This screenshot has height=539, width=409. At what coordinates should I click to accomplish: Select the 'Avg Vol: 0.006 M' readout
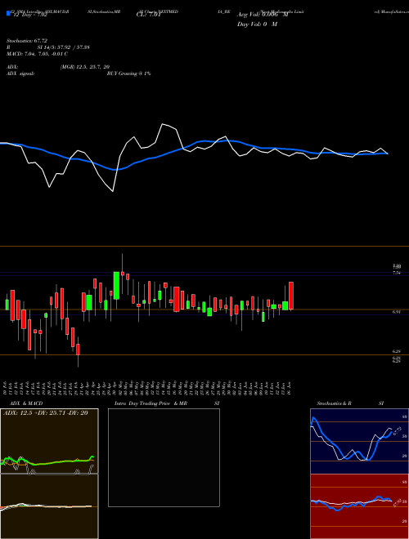(x=263, y=16)
